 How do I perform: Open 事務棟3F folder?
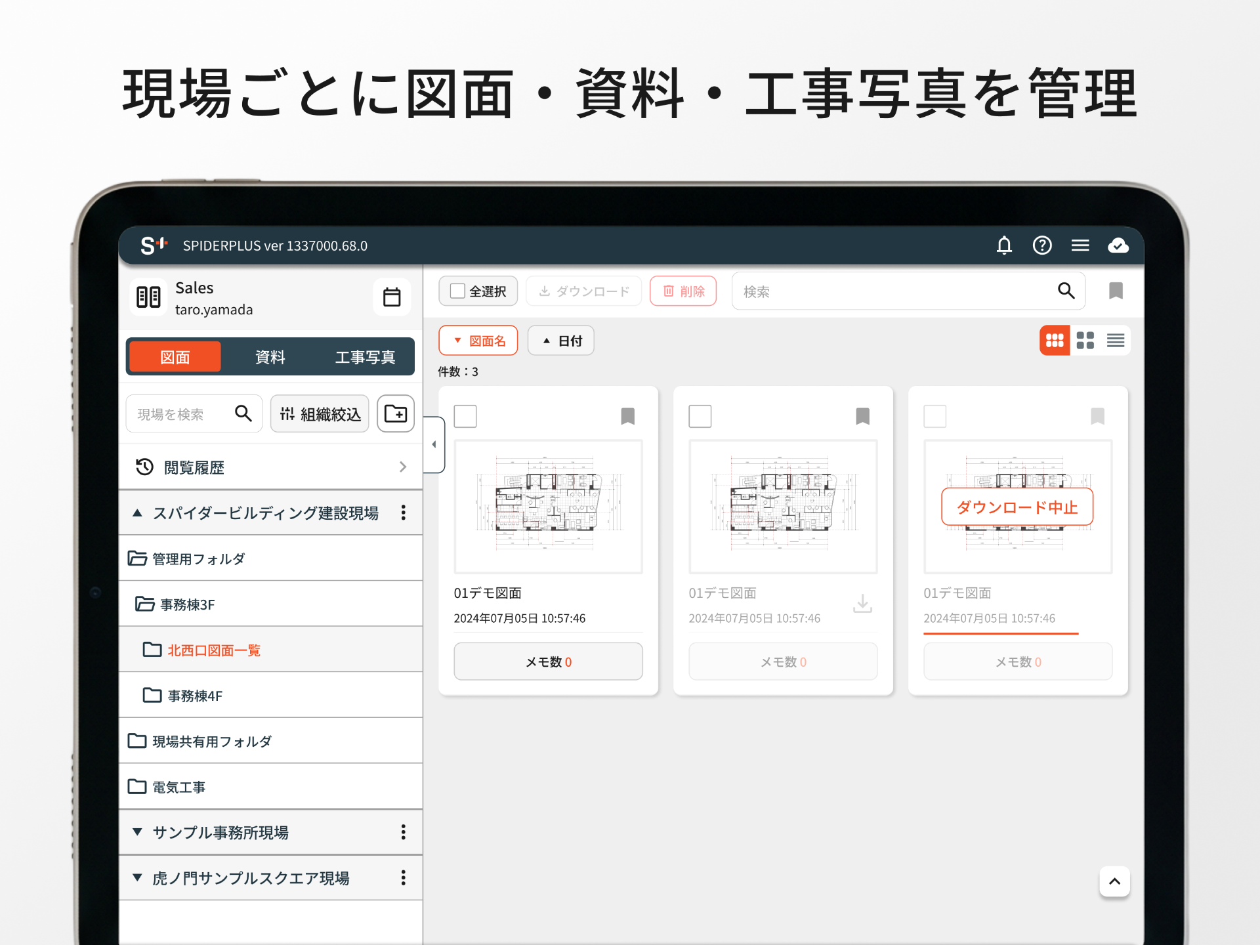tap(270, 604)
